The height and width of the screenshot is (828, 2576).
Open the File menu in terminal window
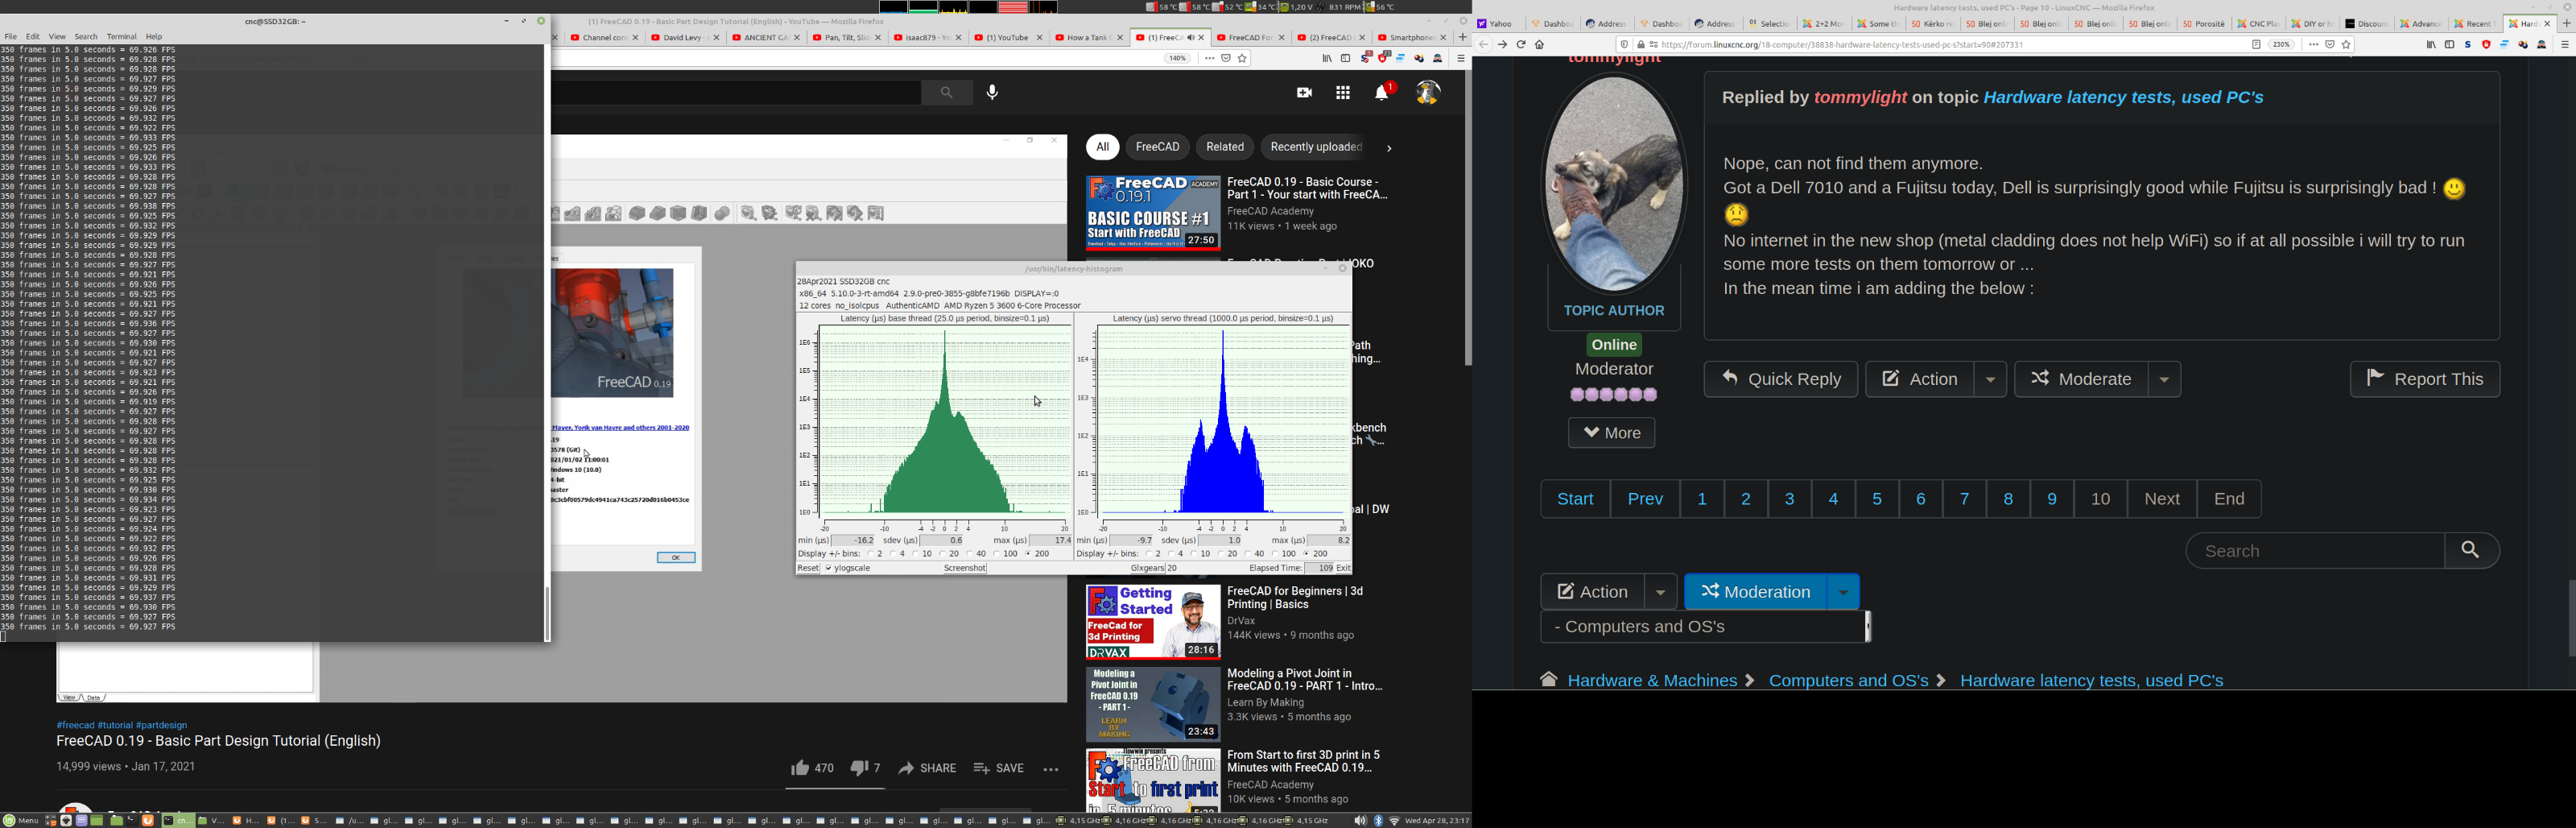click(x=10, y=37)
